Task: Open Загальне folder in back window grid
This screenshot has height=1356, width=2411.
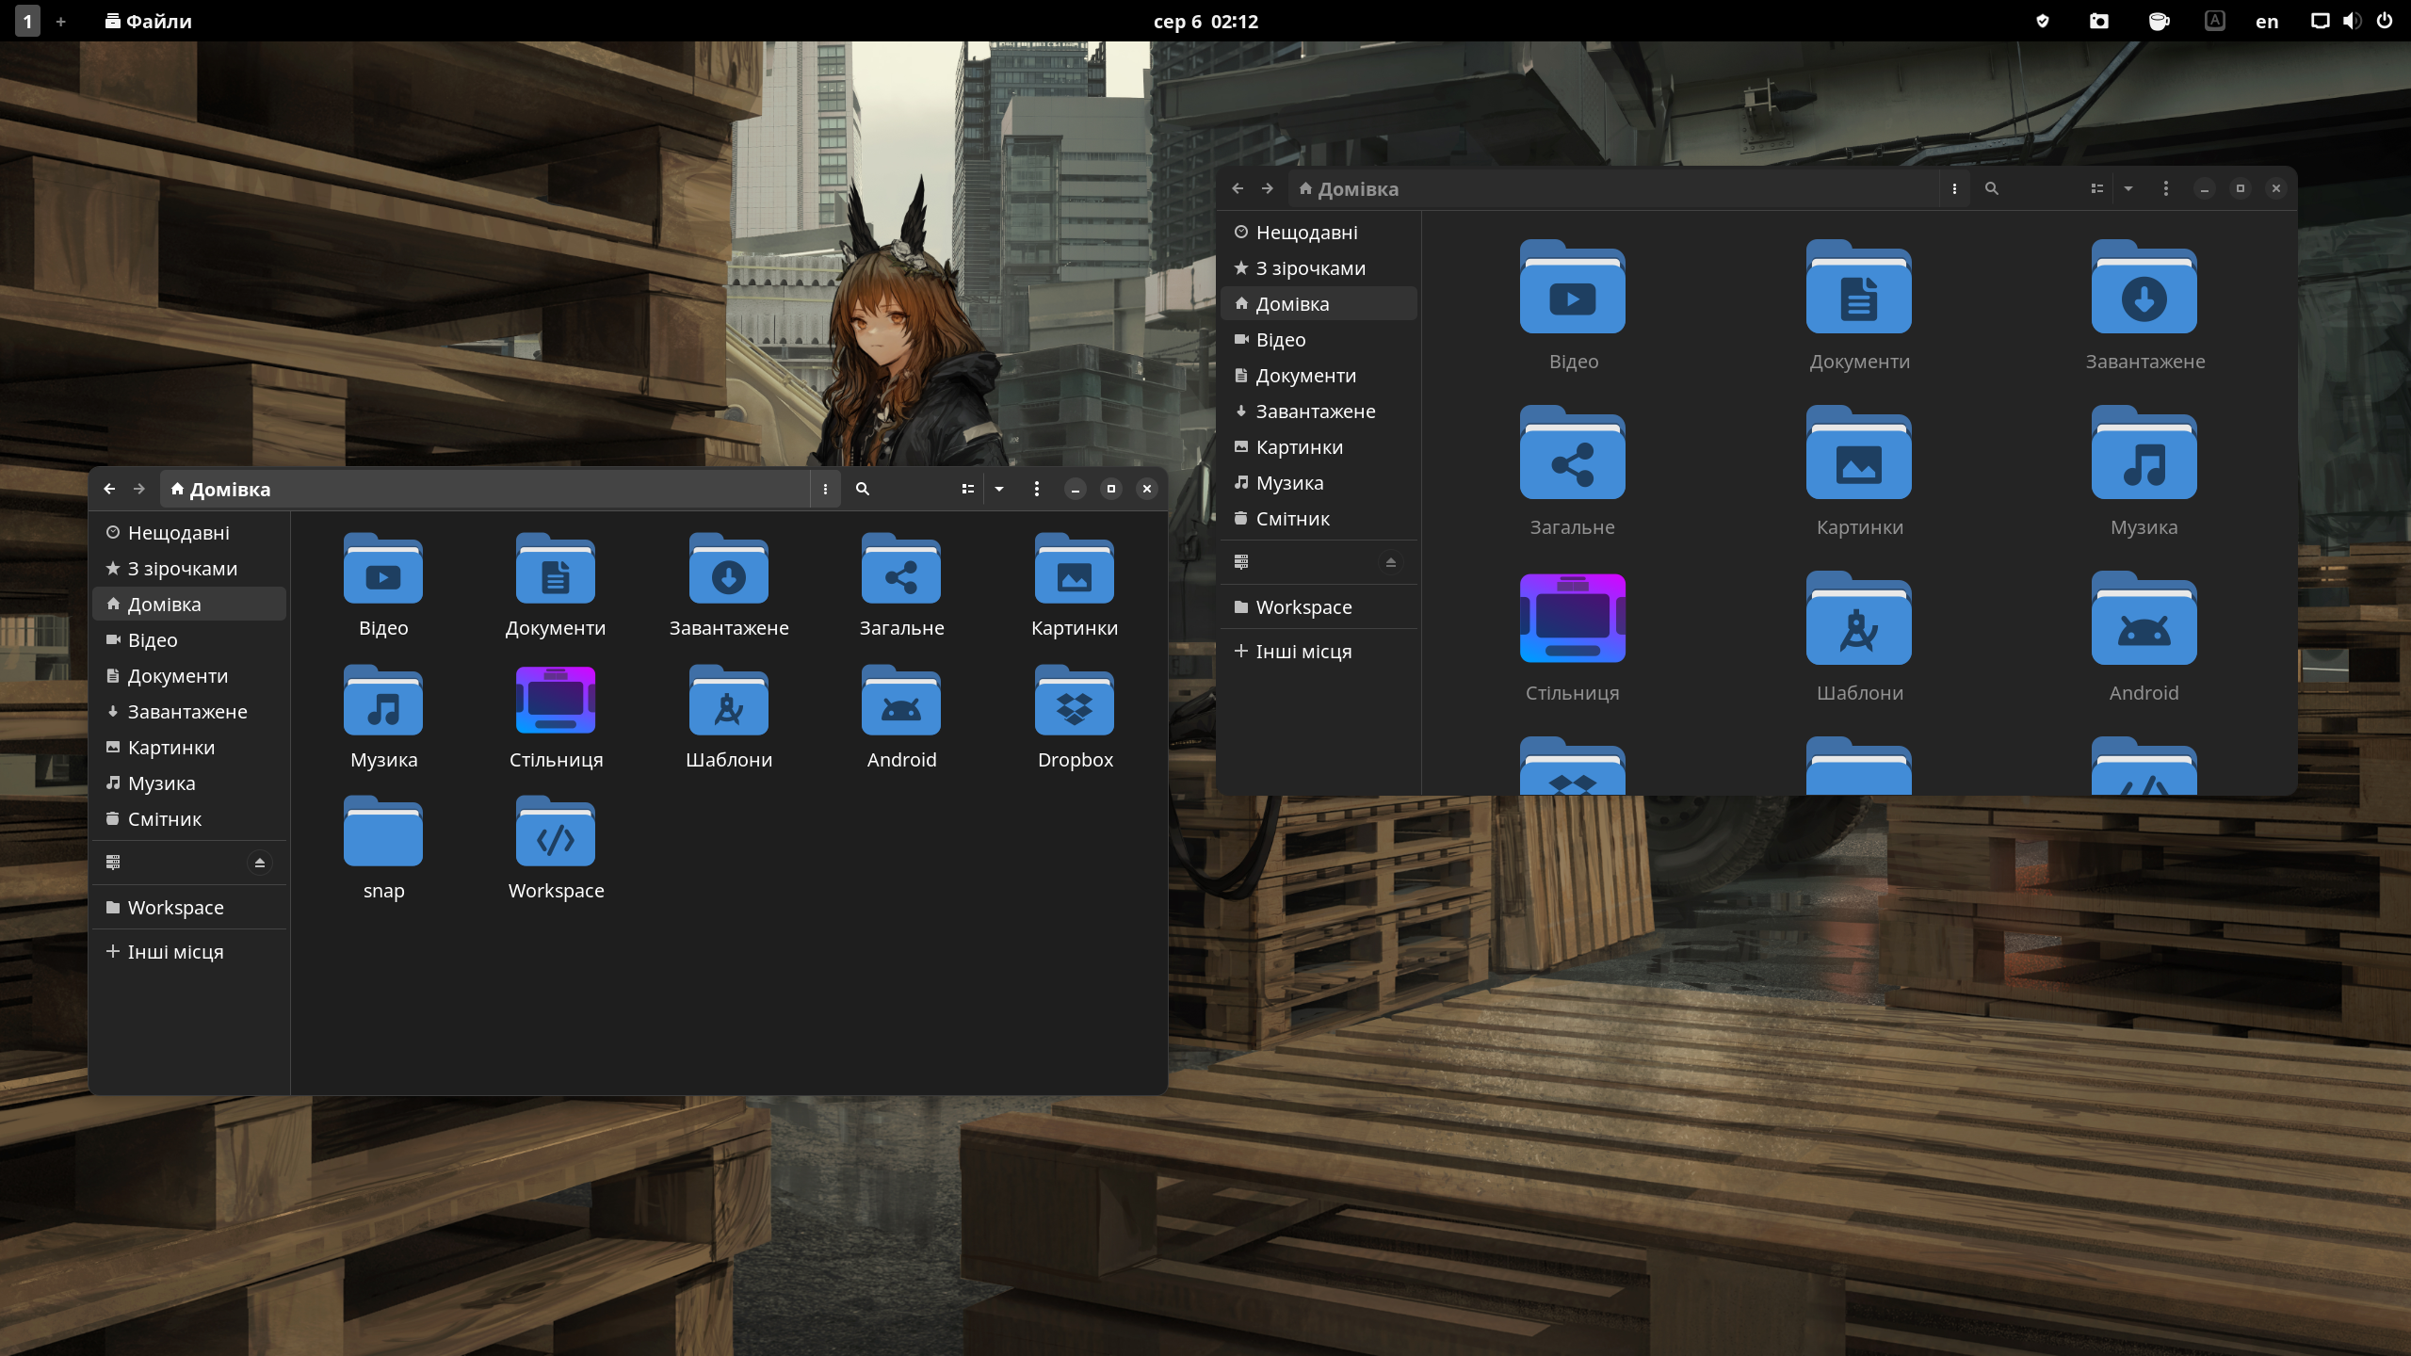Action: tap(1573, 472)
